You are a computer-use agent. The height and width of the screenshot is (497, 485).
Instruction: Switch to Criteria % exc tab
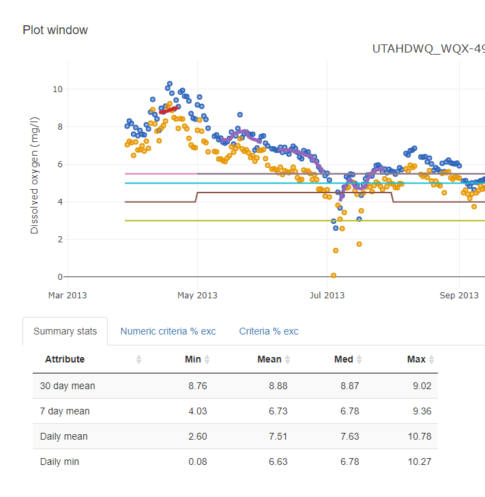(x=268, y=331)
